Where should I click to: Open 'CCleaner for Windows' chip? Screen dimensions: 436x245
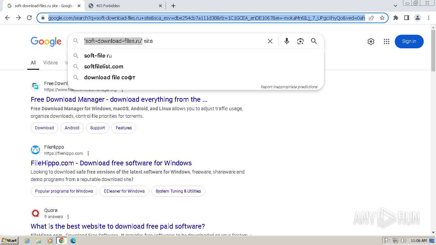pyautogui.click(x=124, y=191)
